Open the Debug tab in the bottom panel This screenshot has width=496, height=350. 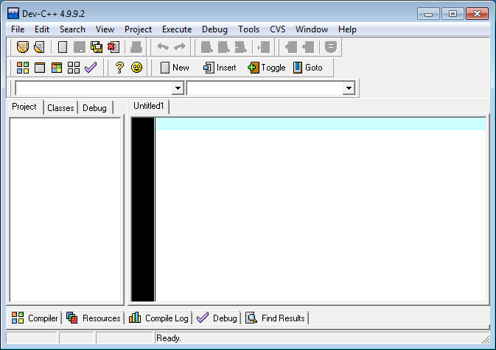point(217,318)
